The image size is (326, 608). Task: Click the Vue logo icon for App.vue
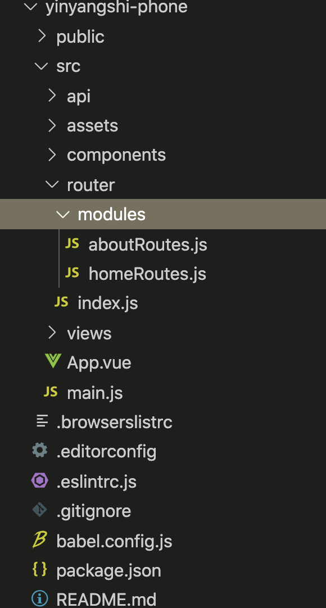click(53, 361)
